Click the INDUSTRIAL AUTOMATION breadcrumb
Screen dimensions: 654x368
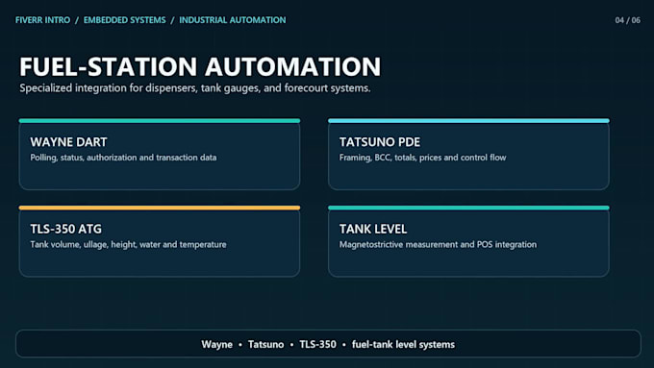(233, 20)
